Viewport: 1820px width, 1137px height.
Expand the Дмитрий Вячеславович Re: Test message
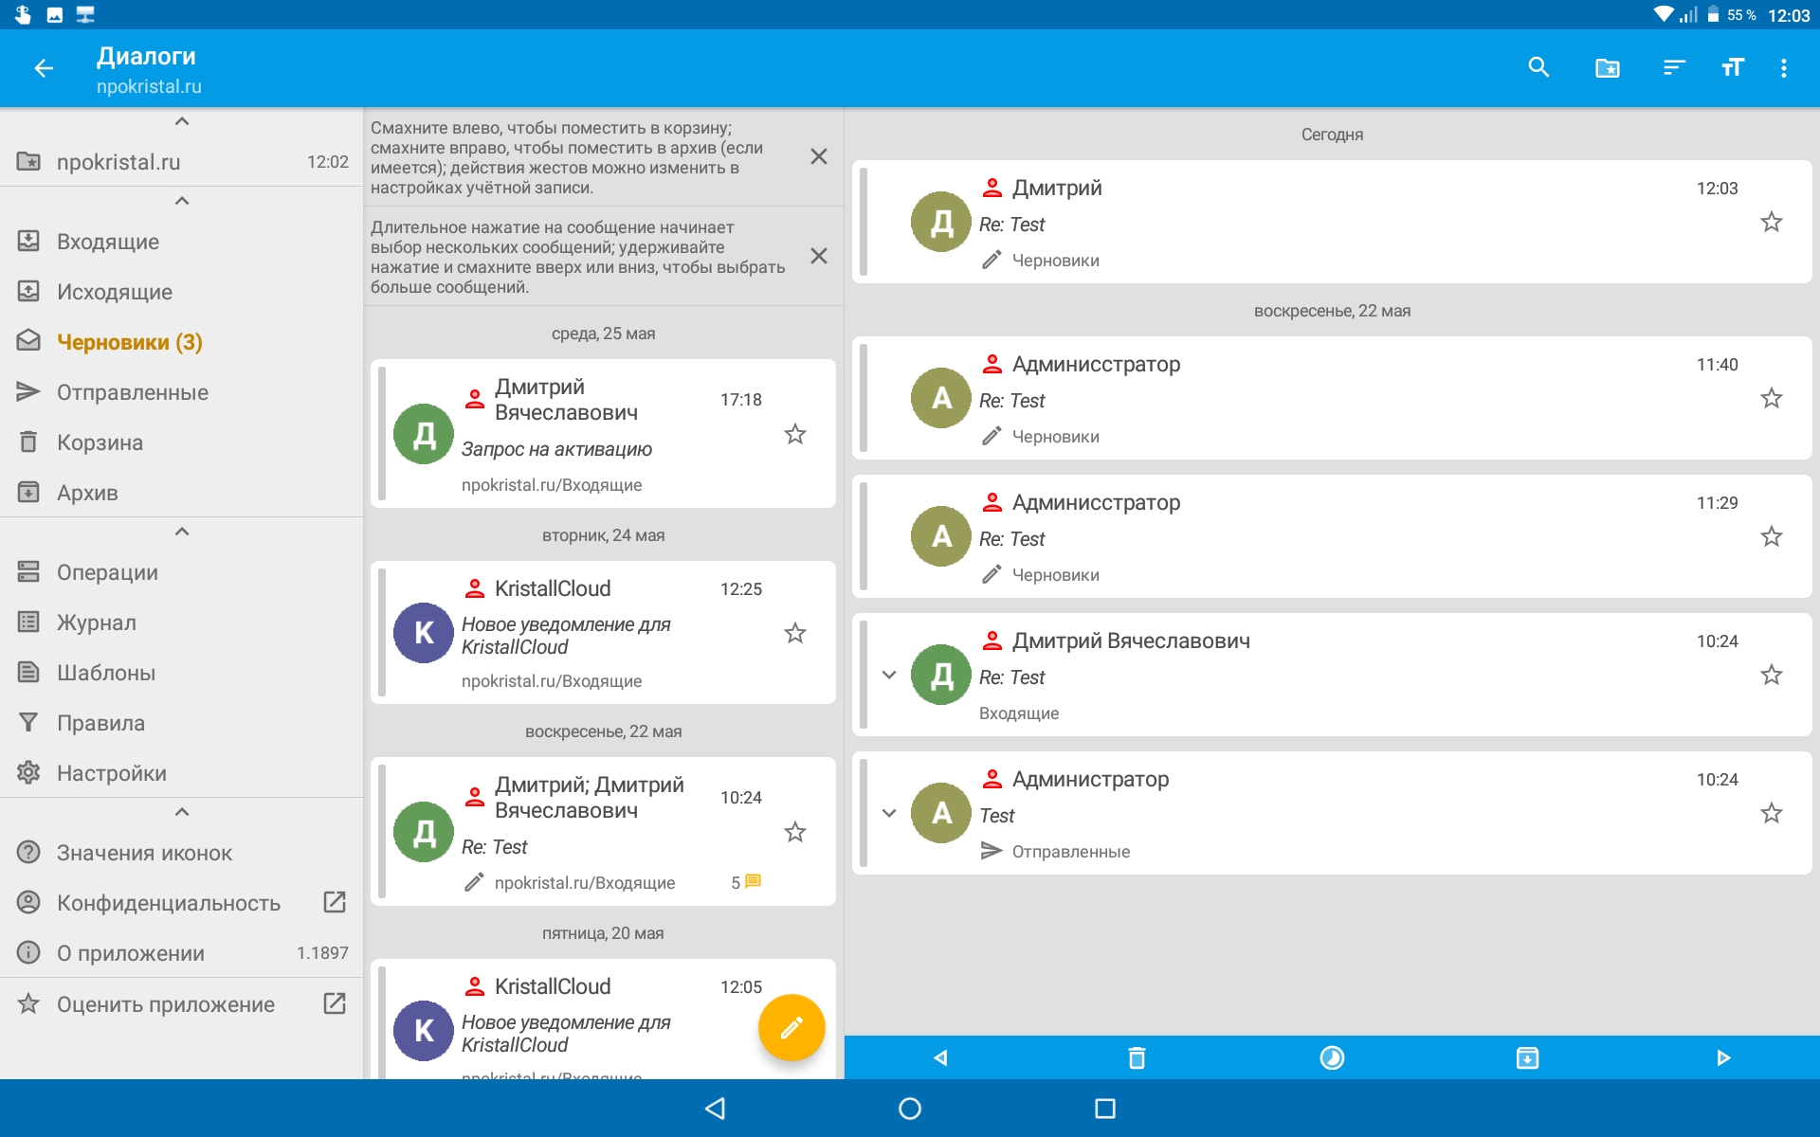point(889,675)
